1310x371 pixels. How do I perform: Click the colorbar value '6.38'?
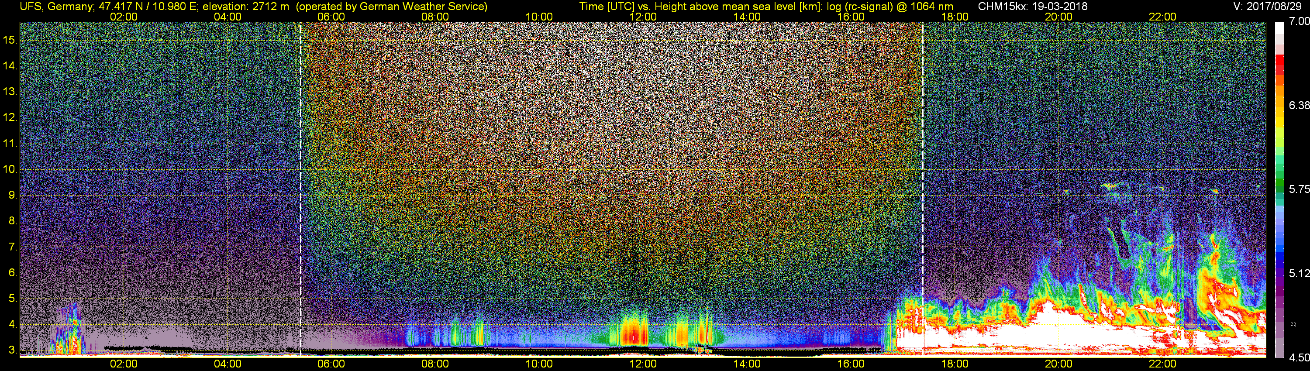pos(1300,105)
